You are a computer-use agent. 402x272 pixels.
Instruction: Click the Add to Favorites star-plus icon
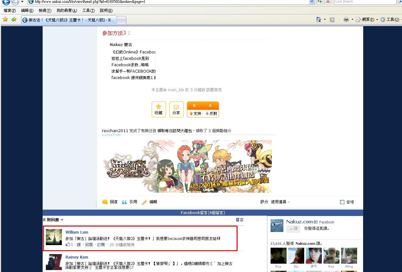pyautogui.click(x=14, y=20)
